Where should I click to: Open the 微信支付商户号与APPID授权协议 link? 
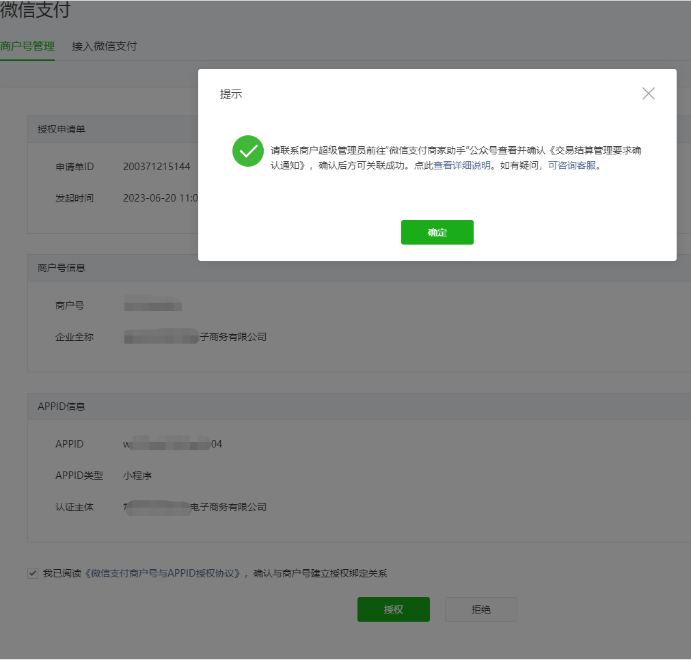162,573
